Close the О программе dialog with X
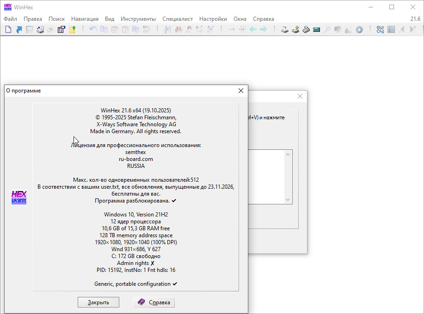Viewport: 424px width, 314px height. coord(240,91)
